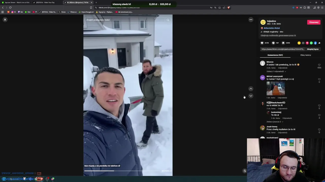Image resolution: width=325 pixels, height=182 pixels.
Task: Open the bookmarks apps grid icon
Action: (3, 12)
